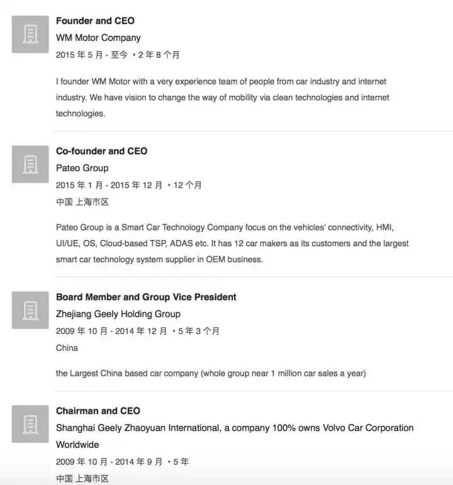Image resolution: width=453 pixels, height=485 pixels.
Task: Click the China location under Zhejiang Geely
Action: tap(67, 348)
